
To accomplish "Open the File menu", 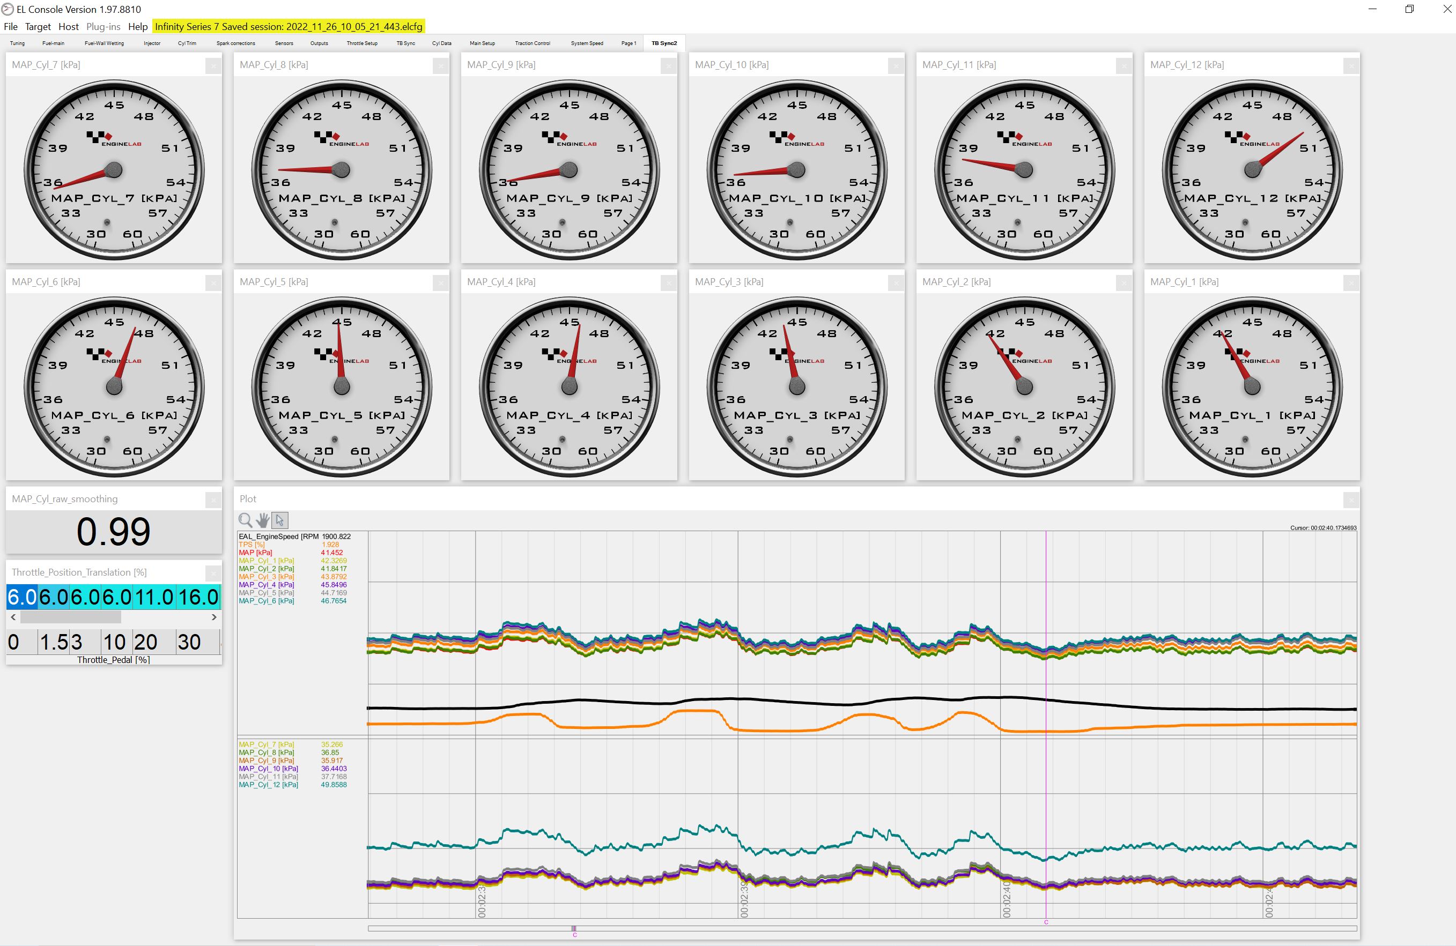I will pyautogui.click(x=10, y=26).
